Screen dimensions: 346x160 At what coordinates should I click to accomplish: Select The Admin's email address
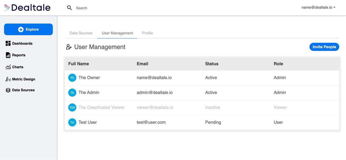point(155,92)
